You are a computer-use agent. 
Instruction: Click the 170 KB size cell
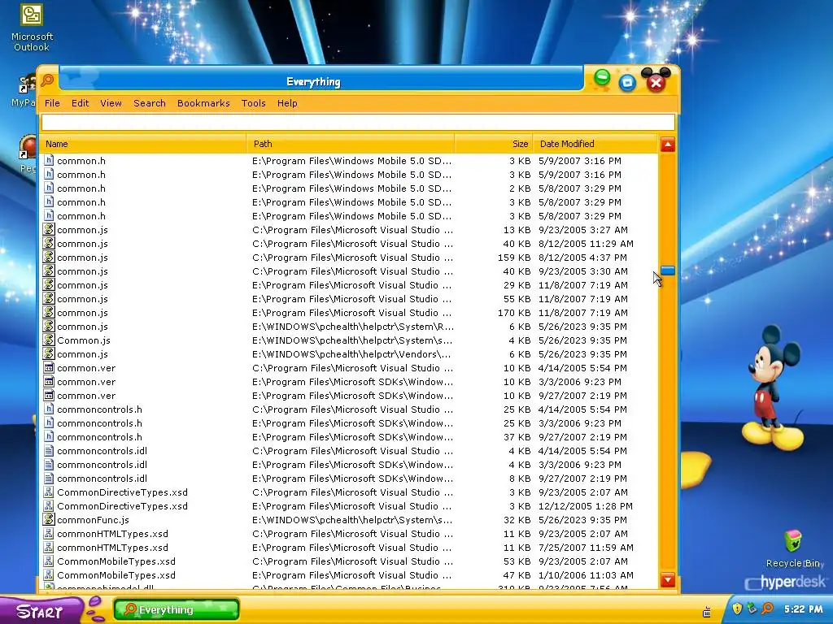coord(514,313)
